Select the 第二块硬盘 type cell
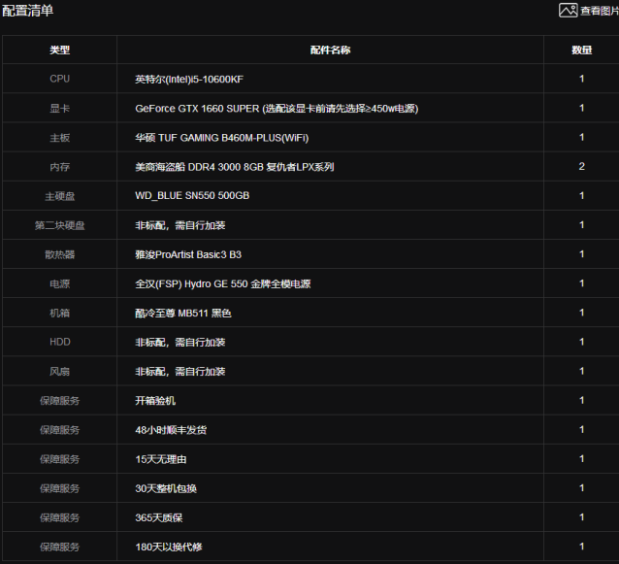This screenshot has width=619, height=564. click(59, 225)
